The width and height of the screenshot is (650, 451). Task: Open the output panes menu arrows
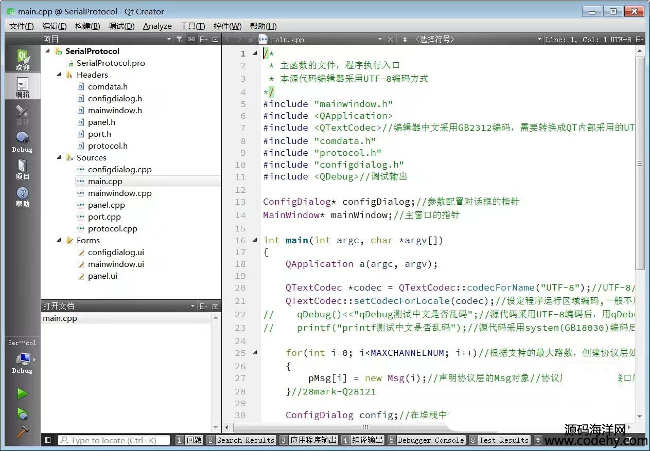click(538, 440)
